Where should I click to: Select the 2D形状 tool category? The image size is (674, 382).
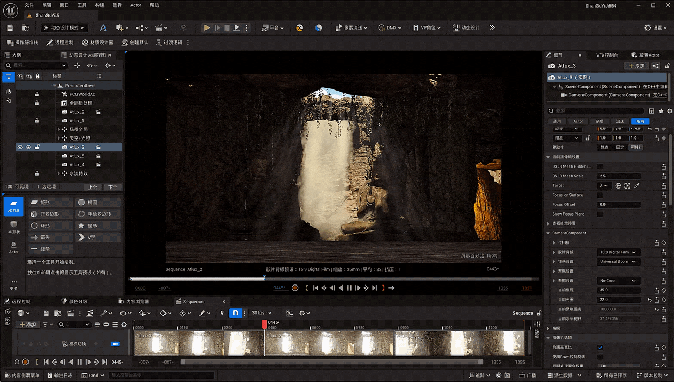click(13, 207)
